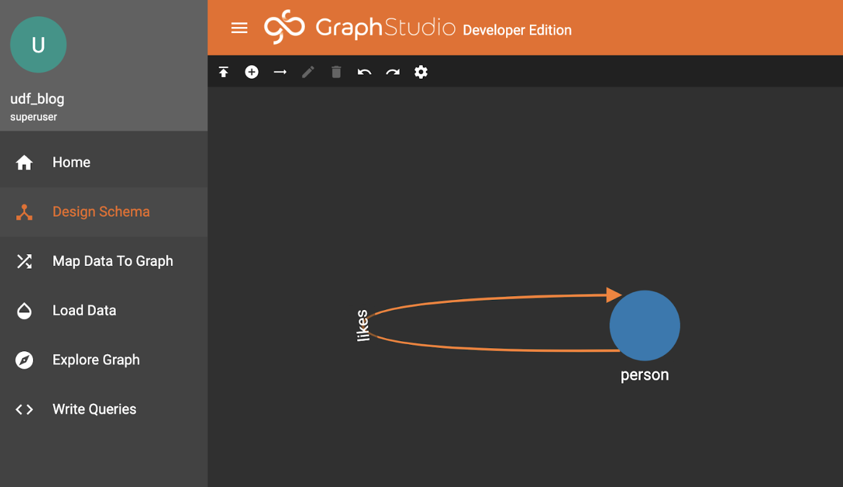The image size is (843, 487).
Task: Click the Map Data To Graph shuffle icon
Action: [x=24, y=261]
